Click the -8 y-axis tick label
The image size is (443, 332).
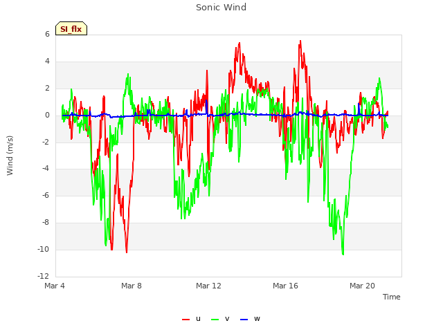(46, 223)
